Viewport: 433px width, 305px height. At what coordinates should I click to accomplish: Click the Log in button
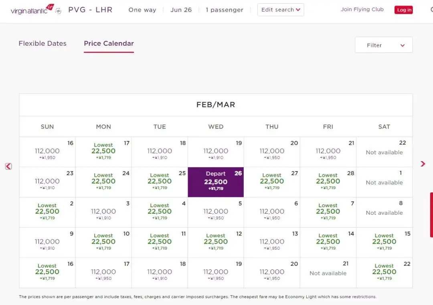(404, 10)
